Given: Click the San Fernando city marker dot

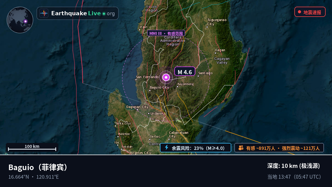Looking at the screenshot, I should pyautogui.click(x=136, y=80).
